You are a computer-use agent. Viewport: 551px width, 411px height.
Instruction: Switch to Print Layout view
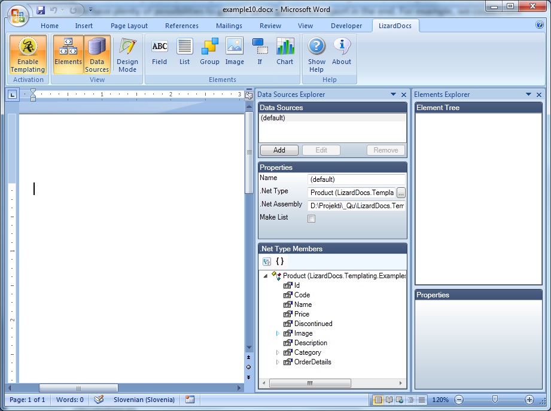[x=378, y=400]
